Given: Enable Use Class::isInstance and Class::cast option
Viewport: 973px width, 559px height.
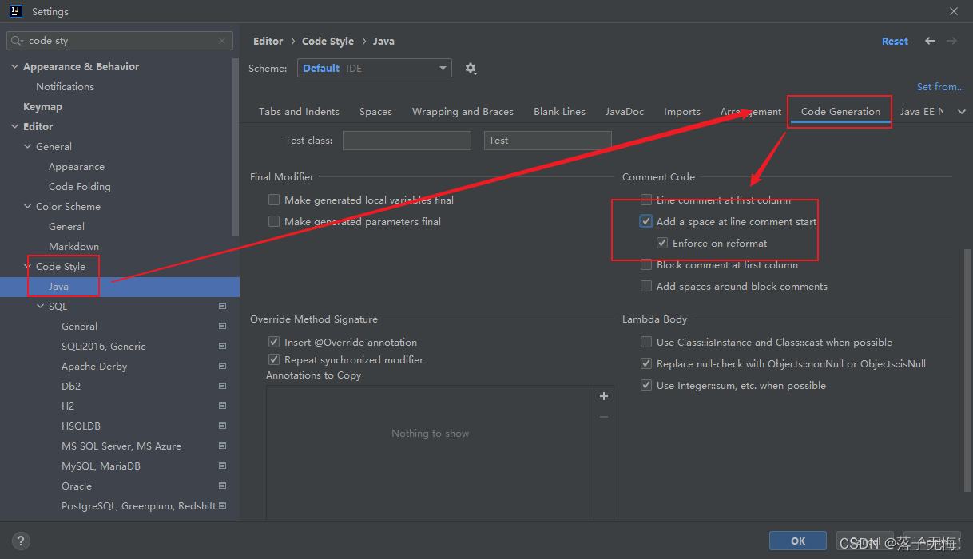Looking at the screenshot, I should pyautogui.click(x=646, y=343).
